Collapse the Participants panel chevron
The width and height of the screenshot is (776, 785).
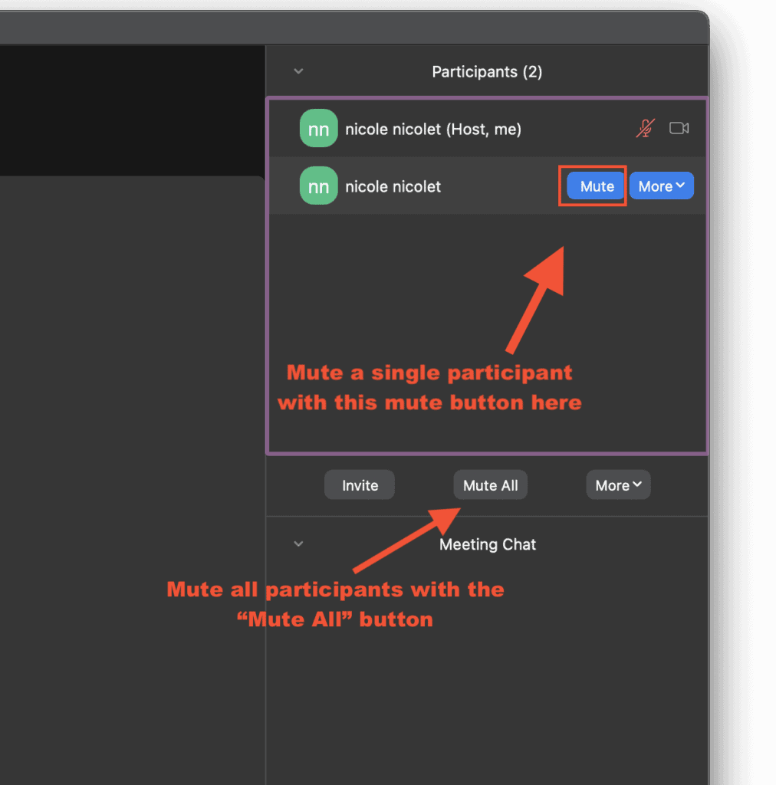click(x=298, y=71)
